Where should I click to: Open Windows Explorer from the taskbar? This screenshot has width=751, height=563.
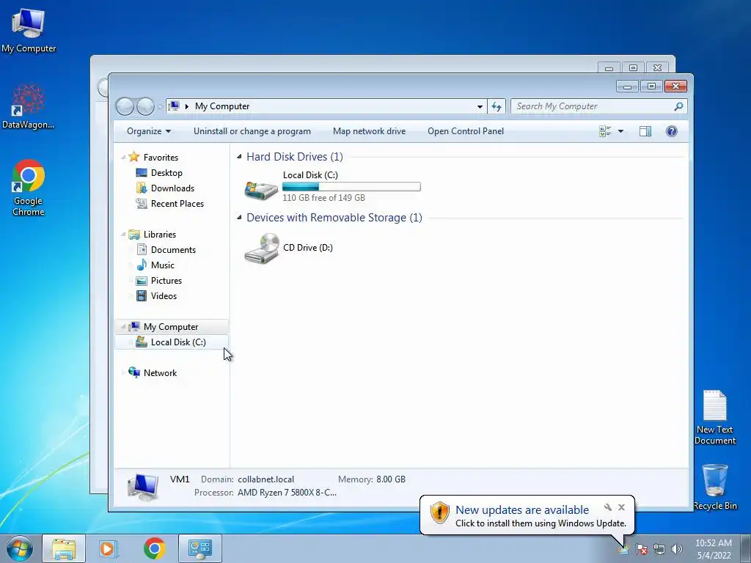pos(64,548)
